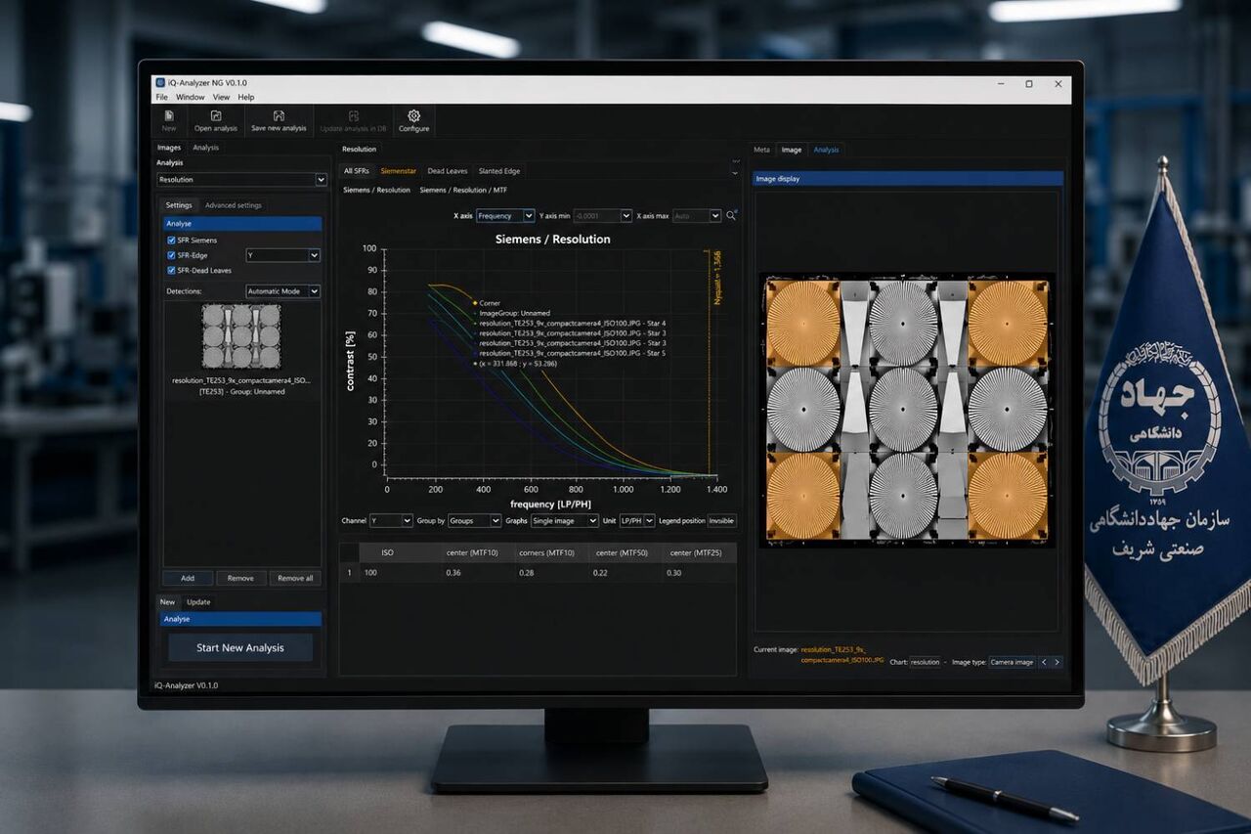Go to next image arrow
The image size is (1251, 834).
point(1057,662)
